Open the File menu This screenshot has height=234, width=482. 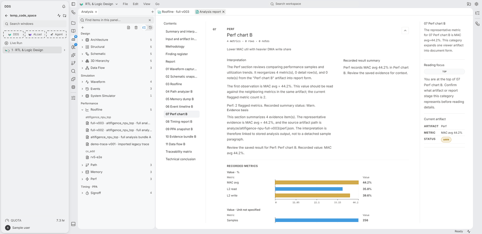[x=125, y=4]
